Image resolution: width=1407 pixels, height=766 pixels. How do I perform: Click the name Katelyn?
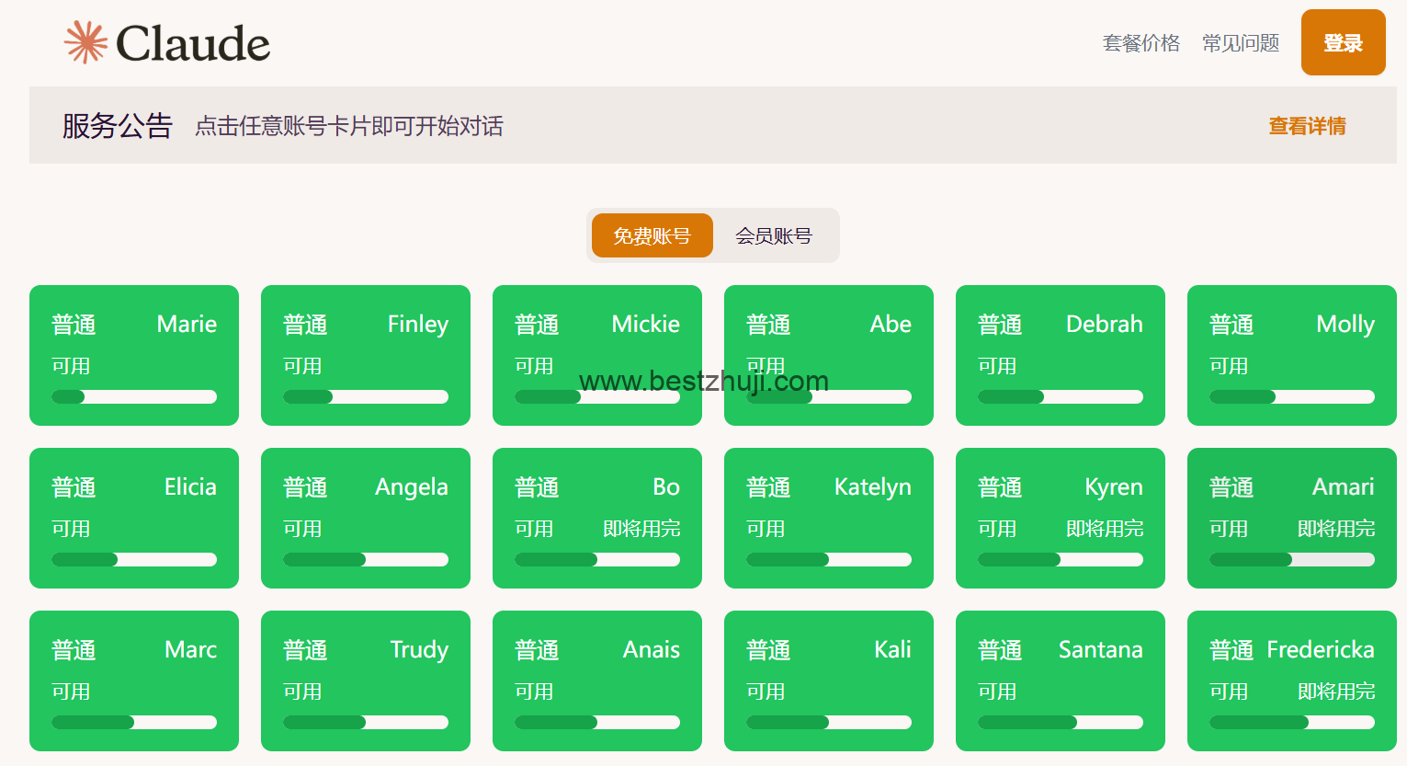point(872,487)
